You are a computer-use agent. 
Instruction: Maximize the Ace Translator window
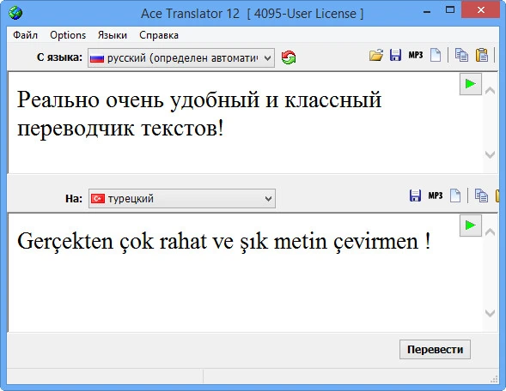click(x=450, y=10)
